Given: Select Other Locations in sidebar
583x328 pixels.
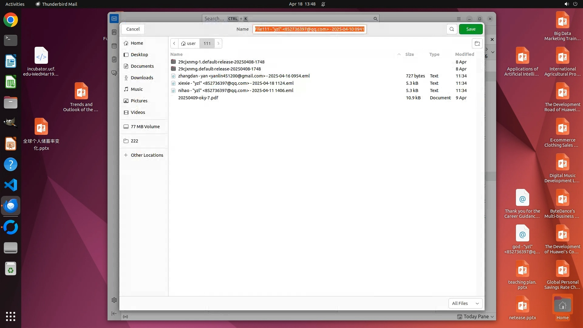Looking at the screenshot, I should coord(147,155).
